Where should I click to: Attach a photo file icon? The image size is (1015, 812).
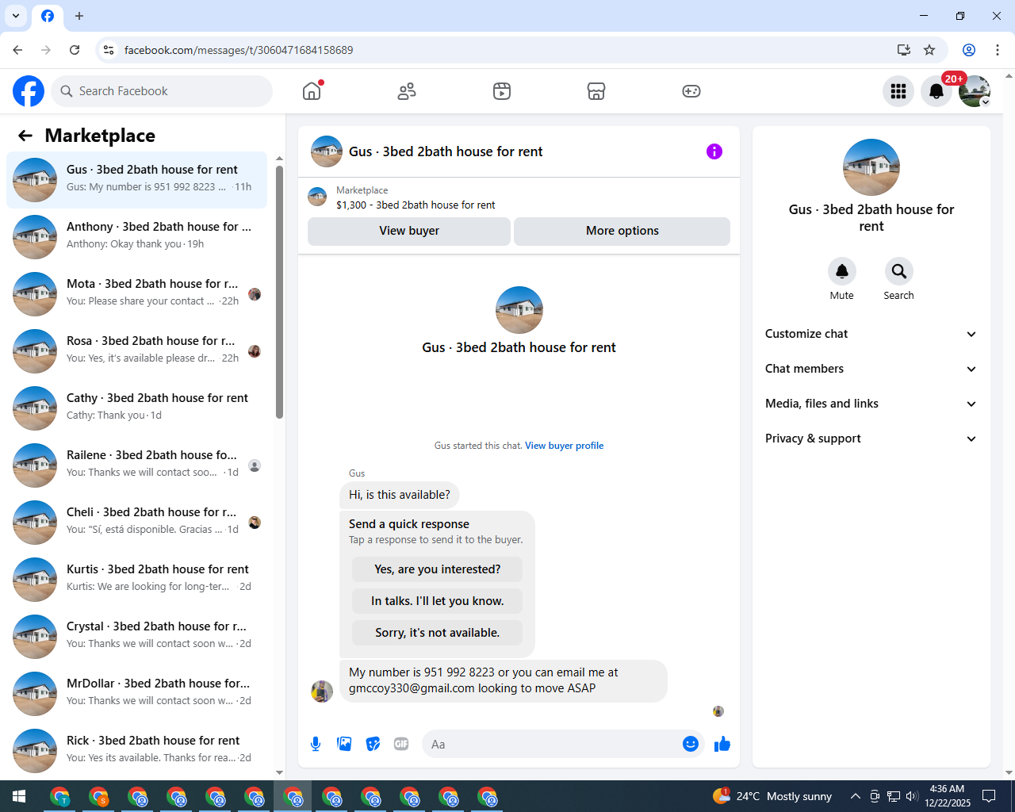[x=344, y=744]
